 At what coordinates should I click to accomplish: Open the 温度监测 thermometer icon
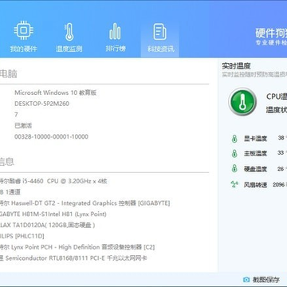(69, 32)
